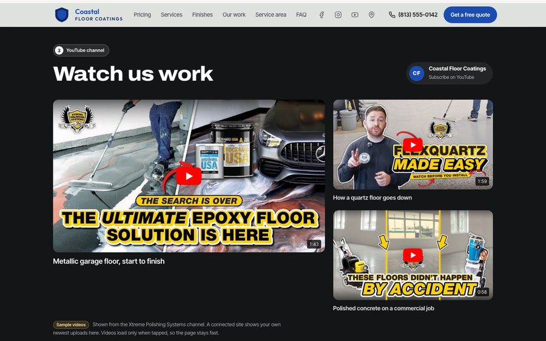Open the Service area nav link

click(x=271, y=15)
